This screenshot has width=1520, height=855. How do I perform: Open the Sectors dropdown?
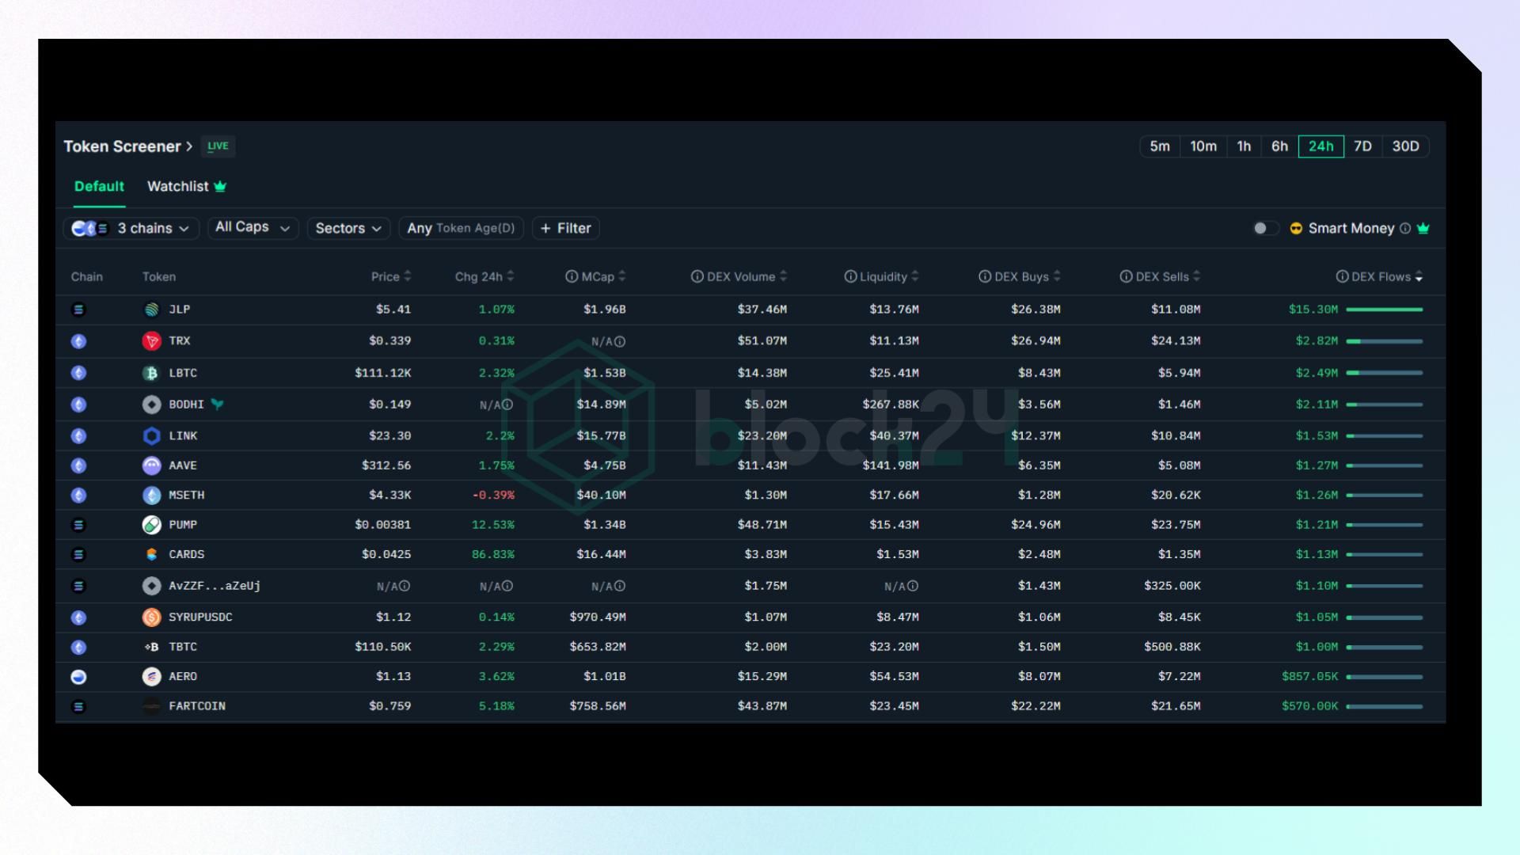(x=348, y=229)
